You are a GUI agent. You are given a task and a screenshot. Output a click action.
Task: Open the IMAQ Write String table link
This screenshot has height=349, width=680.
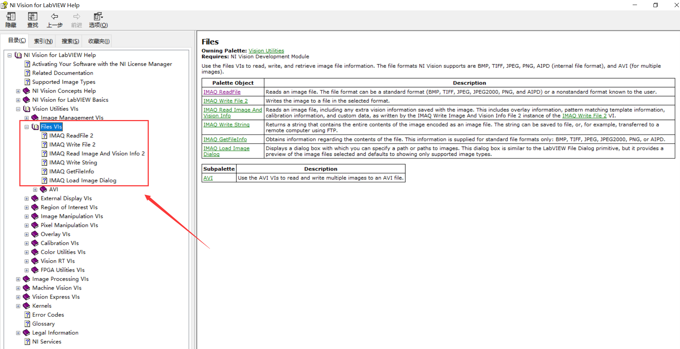tap(226, 125)
